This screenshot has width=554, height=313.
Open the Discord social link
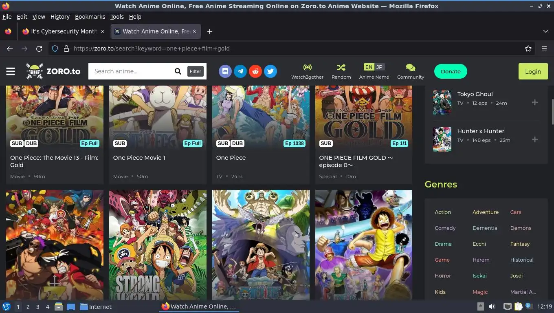click(225, 71)
